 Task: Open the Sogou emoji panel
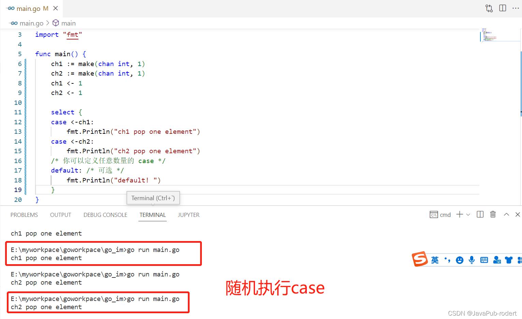(460, 260)
